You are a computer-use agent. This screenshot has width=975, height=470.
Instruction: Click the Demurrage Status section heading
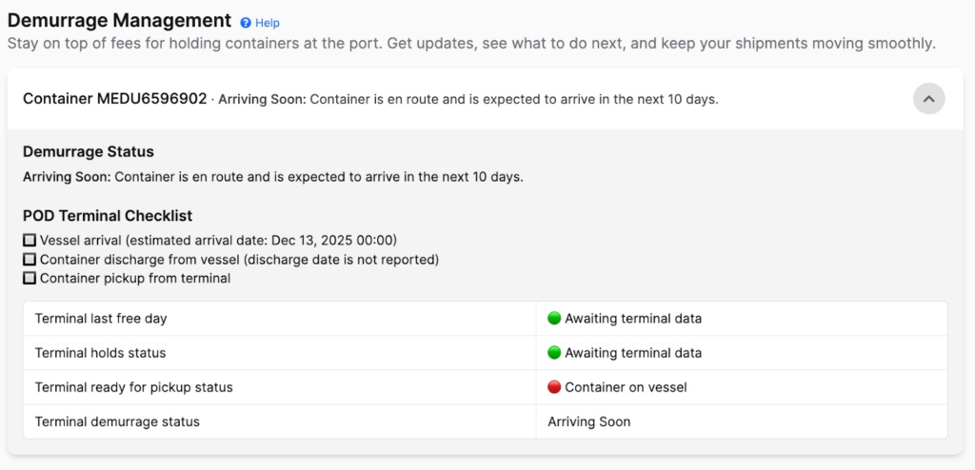(x=89, y=151)
